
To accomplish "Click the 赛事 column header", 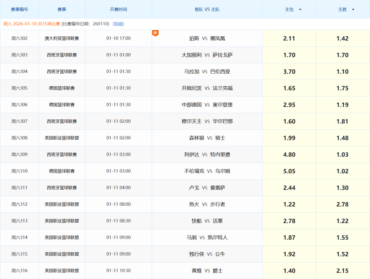I will (62, 10).
